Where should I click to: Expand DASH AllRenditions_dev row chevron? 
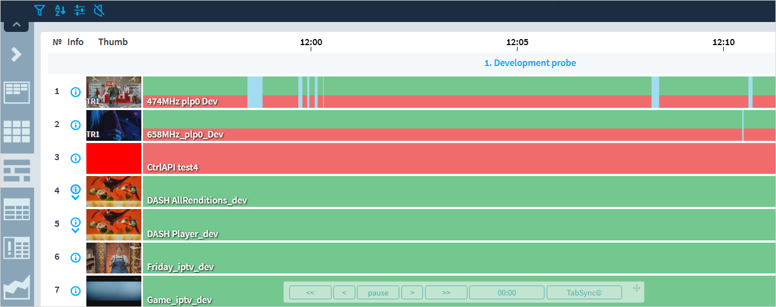pyautogui.click(x=76, y=198)
